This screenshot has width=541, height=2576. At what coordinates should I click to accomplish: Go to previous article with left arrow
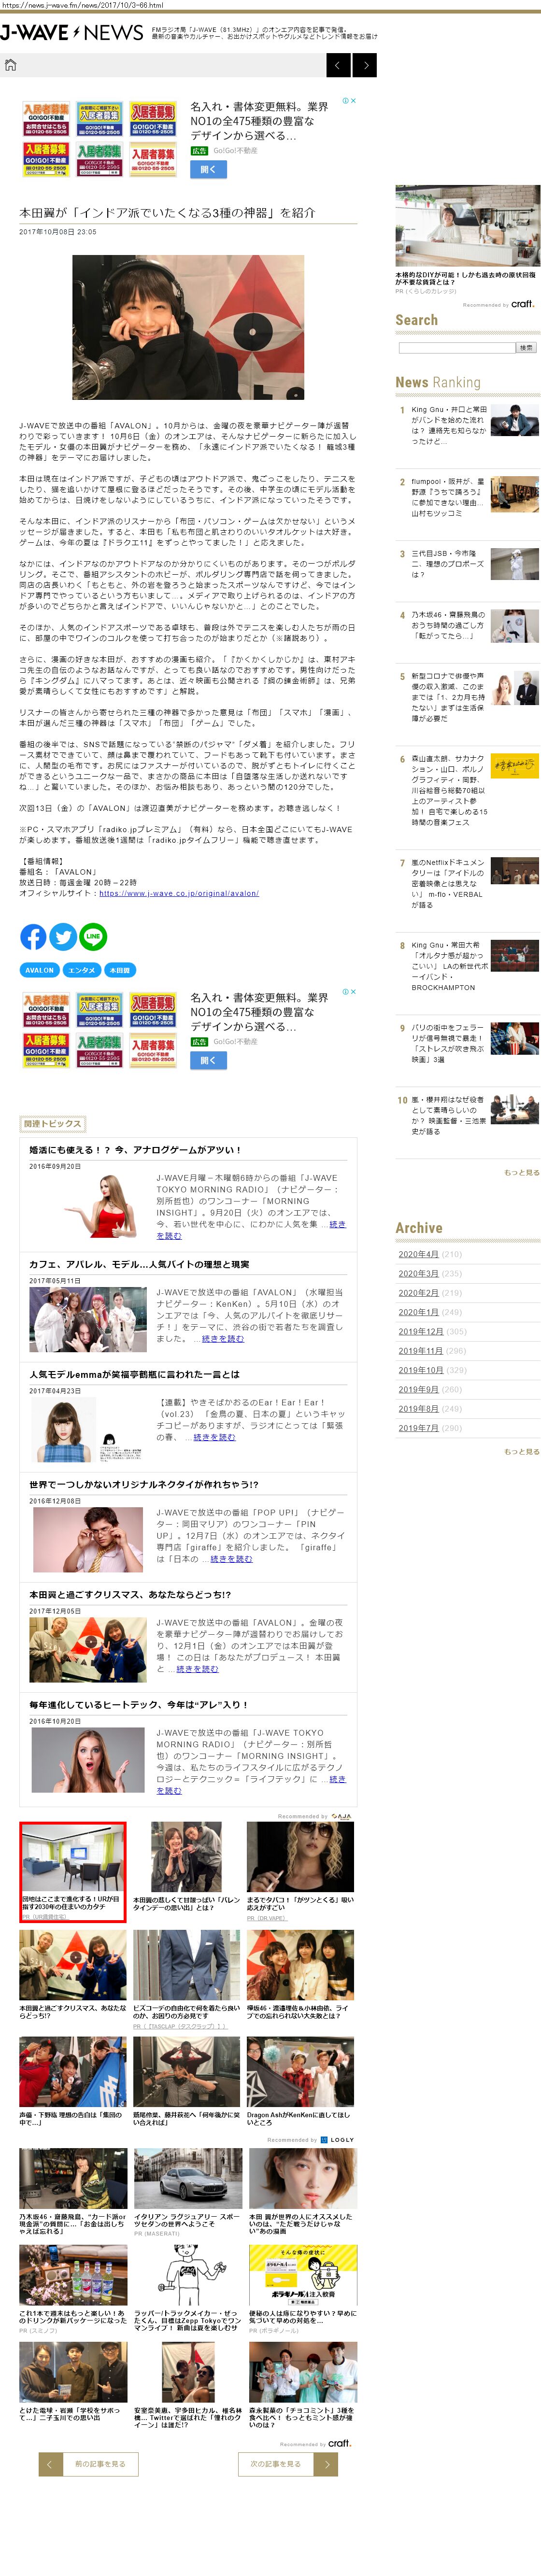[339, 65]
